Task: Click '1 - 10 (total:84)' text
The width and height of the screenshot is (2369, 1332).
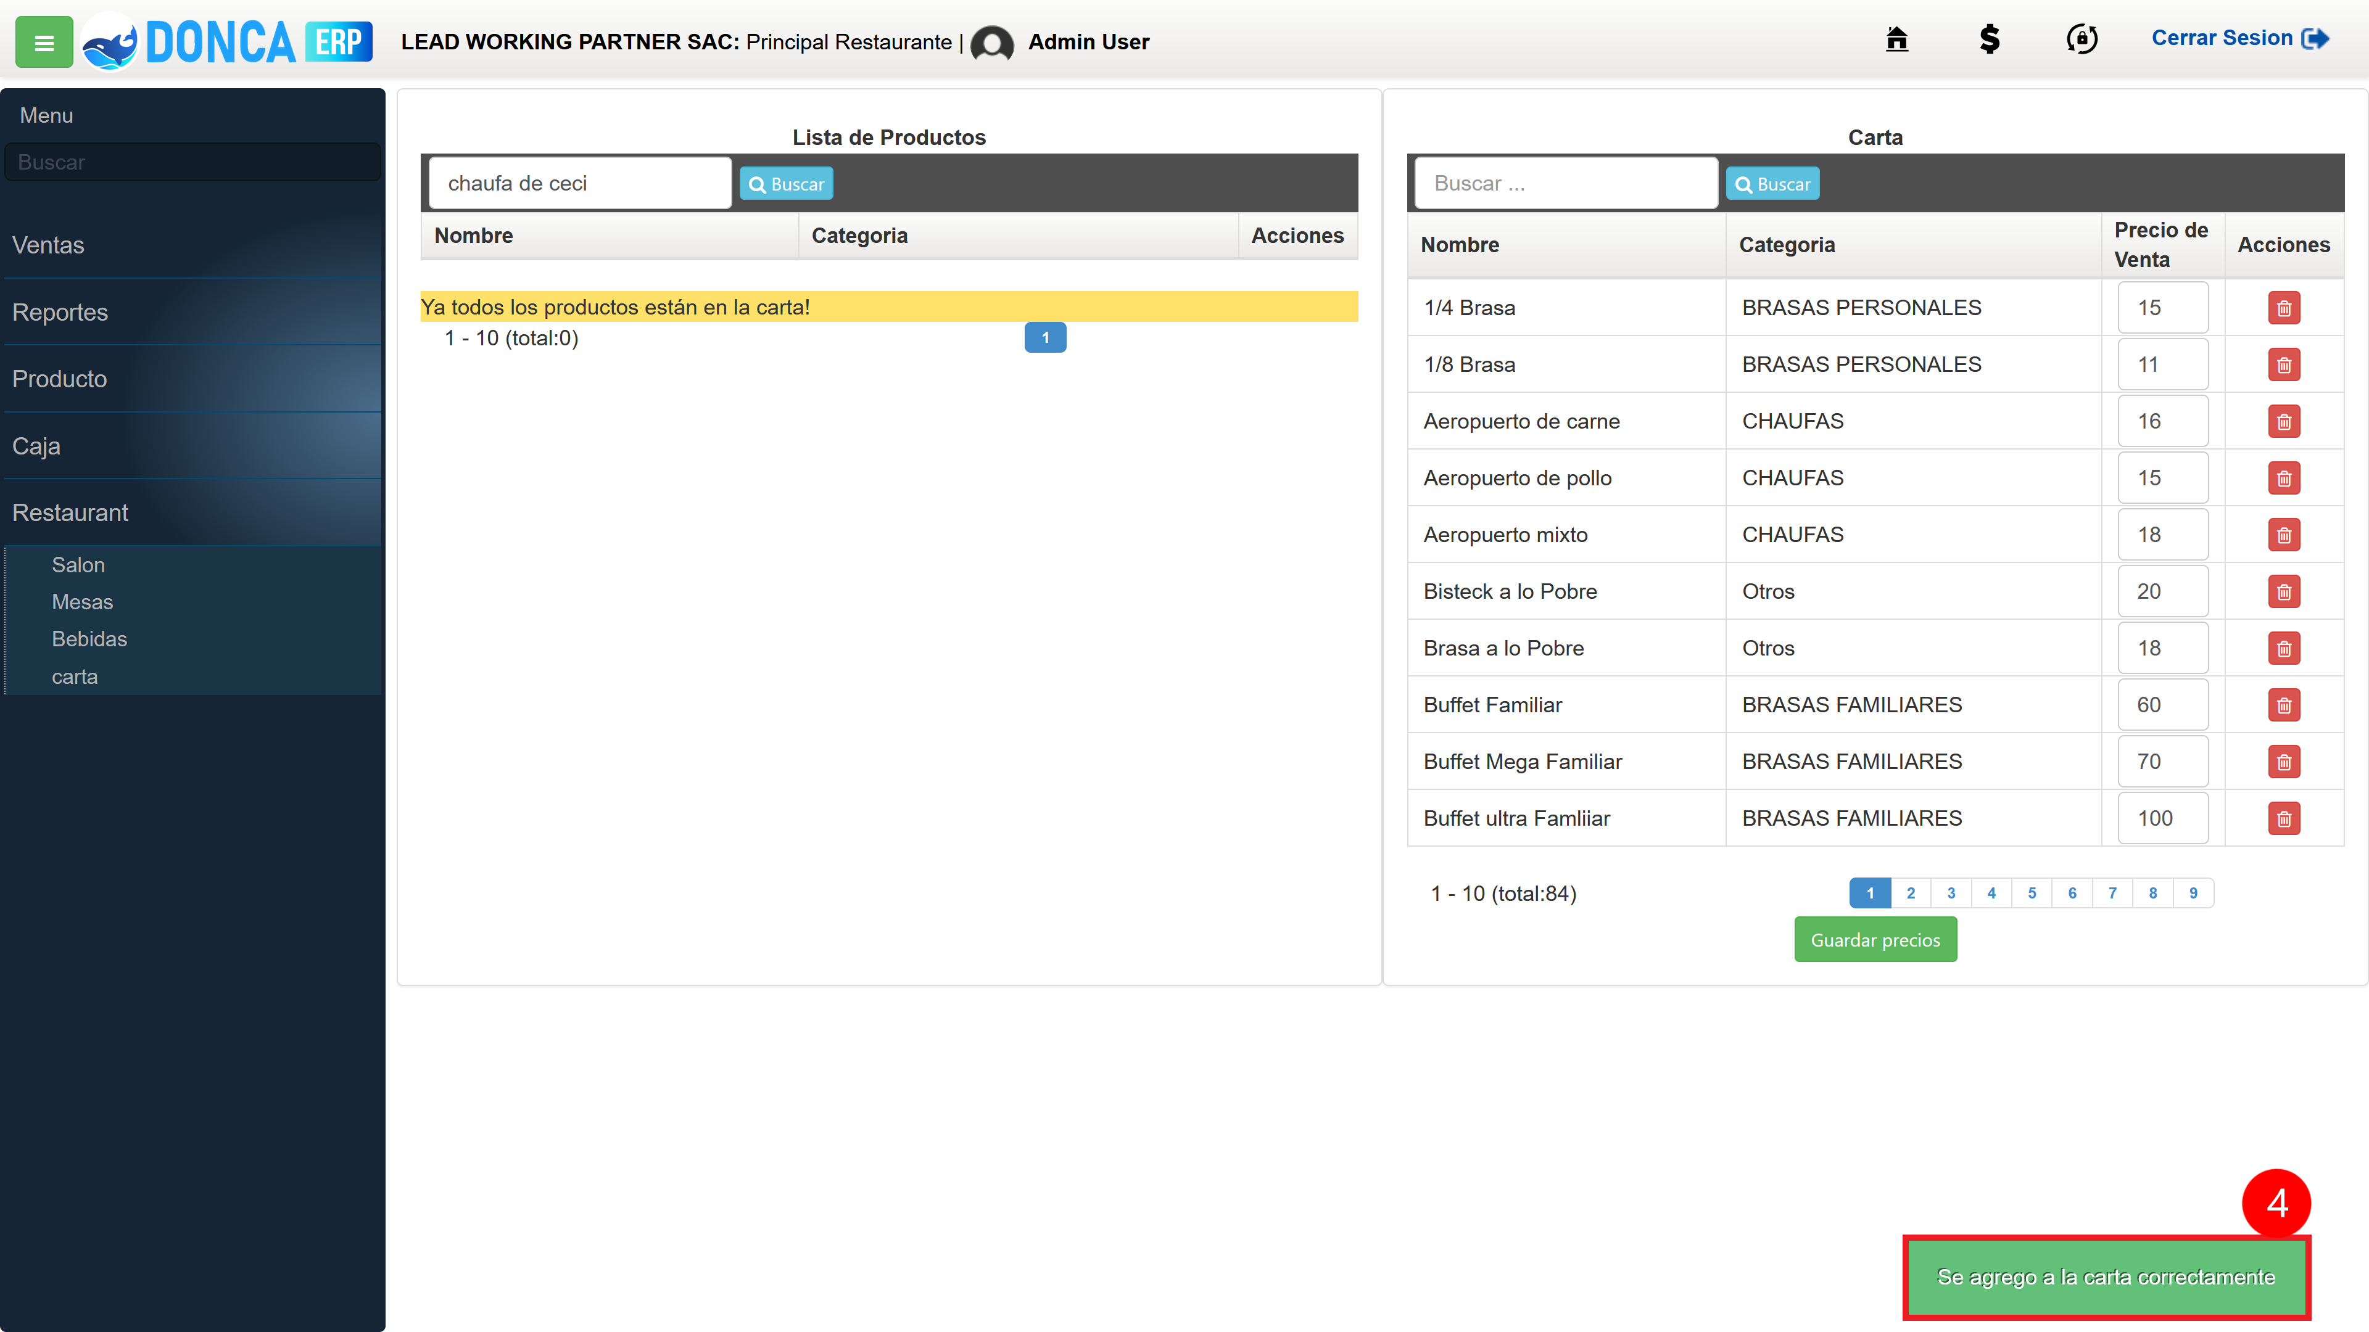Action: [1503, 894]
